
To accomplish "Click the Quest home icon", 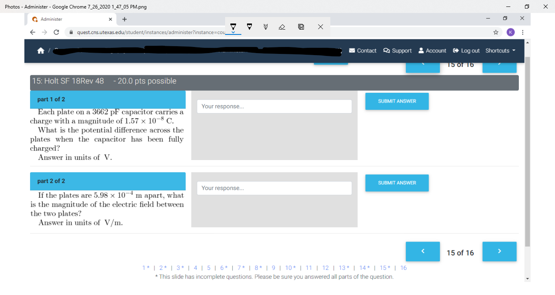I will click(x=41, y=50).
